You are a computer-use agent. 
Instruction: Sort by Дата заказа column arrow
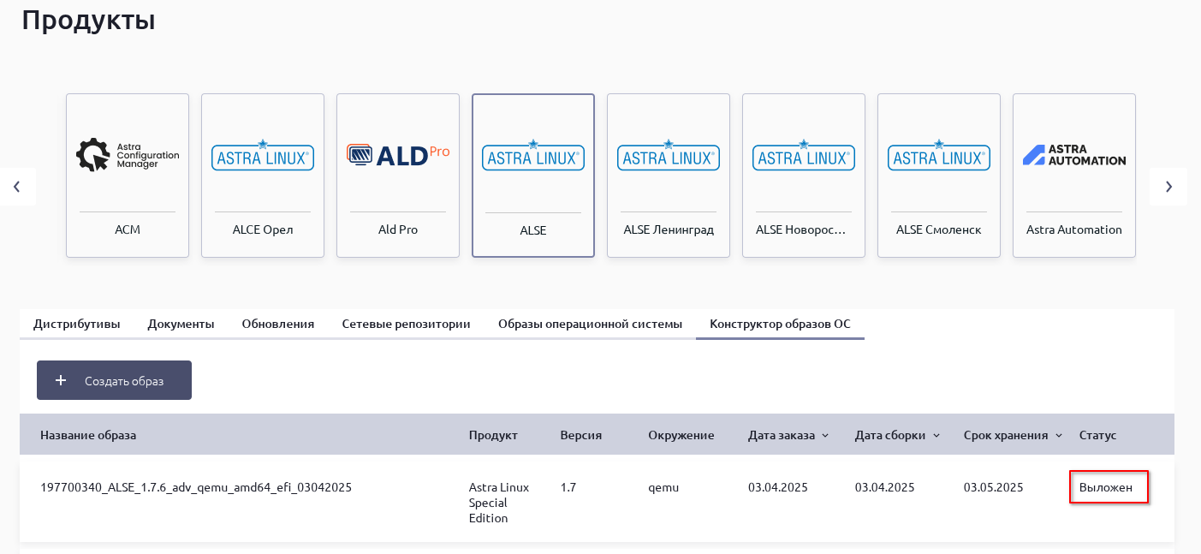point(825,436)
